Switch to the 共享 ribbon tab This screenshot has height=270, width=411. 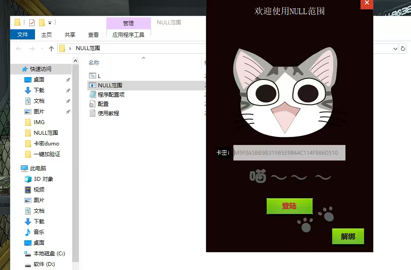pos(70,35)
